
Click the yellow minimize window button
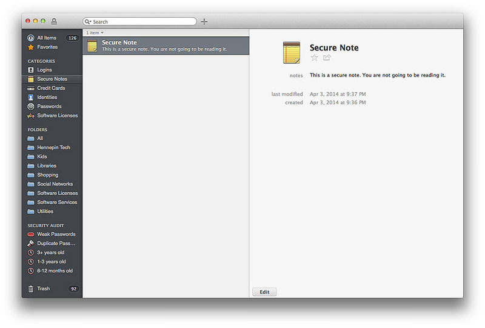click(x=35, y=21)
